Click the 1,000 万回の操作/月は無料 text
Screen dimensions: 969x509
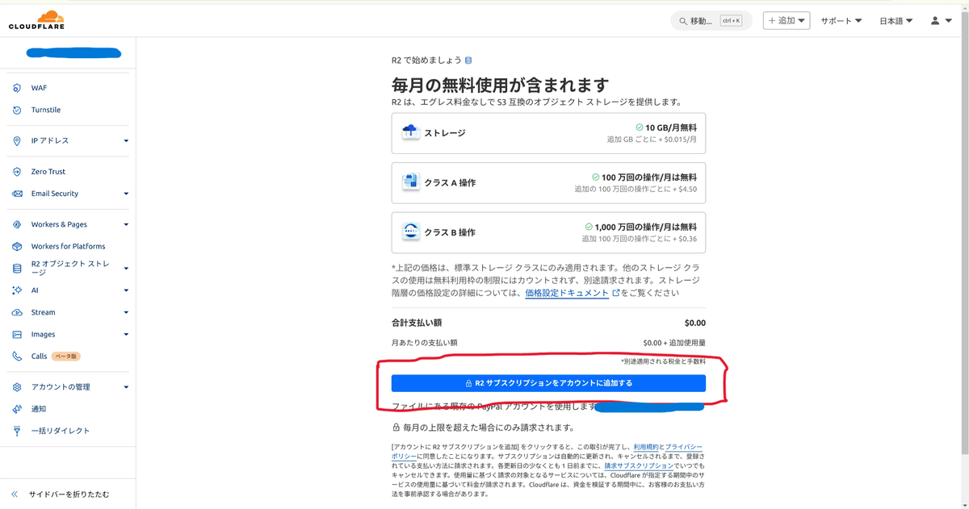(x=645, y=227)
